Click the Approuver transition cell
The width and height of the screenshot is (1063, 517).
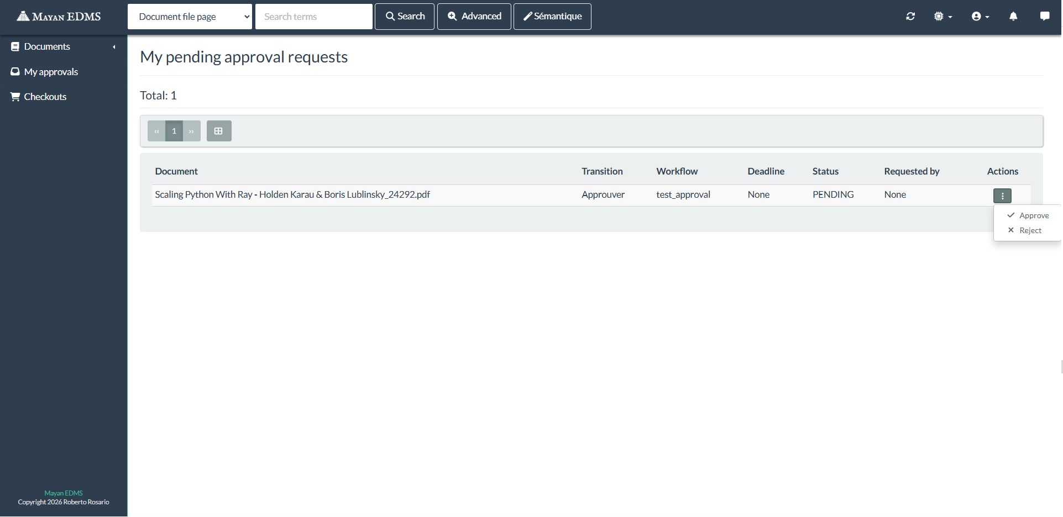[x=603, y=194]
